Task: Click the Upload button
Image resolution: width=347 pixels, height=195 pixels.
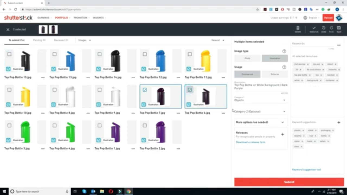Action: click(328, 18)
